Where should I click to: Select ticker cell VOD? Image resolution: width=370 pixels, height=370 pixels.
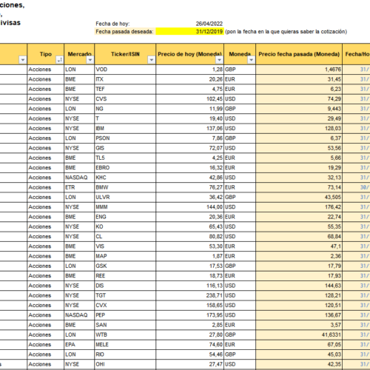click(125, 70)
